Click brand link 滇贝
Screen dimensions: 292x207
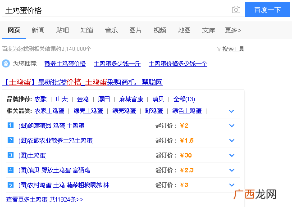(158, 99)
